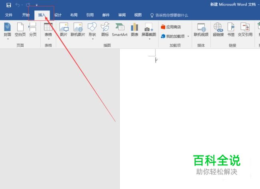This screenshot has width=260, height=189.
Task: Go to the 引用 ribbon tab
Action: coord(90,15)
